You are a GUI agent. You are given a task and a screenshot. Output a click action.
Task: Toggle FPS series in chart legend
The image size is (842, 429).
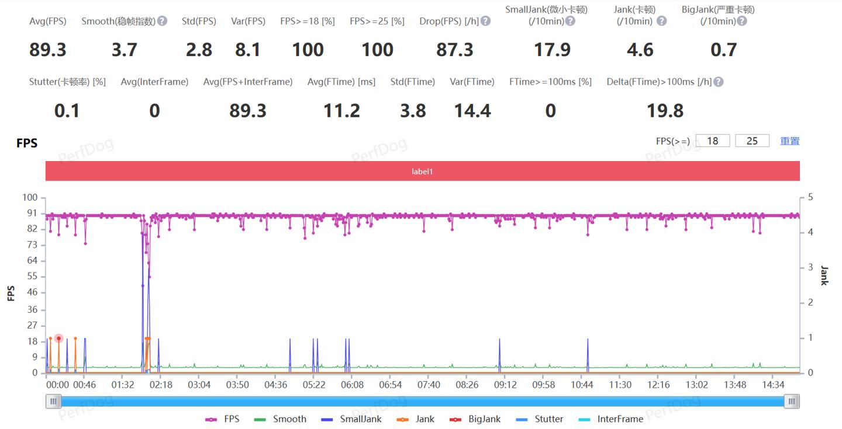222,419
